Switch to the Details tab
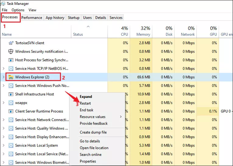 point(101,18)
